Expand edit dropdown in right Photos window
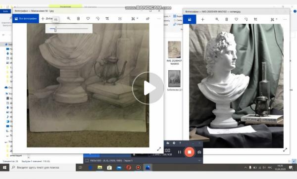The image size is (297, 179). coord(274,19)
